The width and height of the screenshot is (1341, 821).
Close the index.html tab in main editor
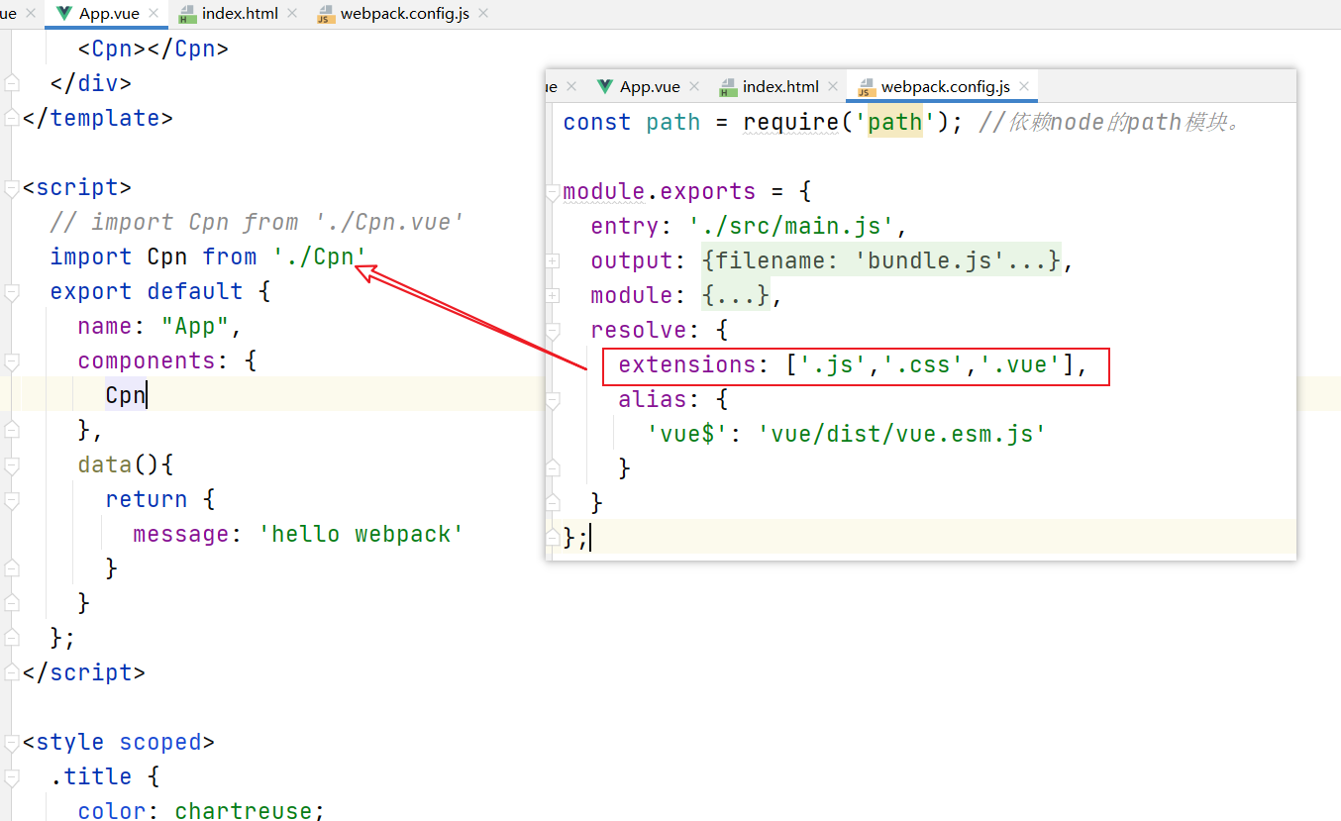point(292,14)
